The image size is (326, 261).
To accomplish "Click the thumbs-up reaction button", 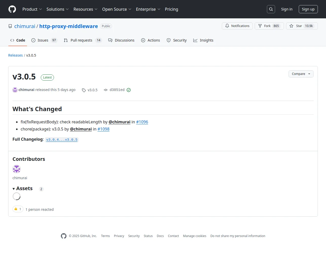I will coord(18,209).
